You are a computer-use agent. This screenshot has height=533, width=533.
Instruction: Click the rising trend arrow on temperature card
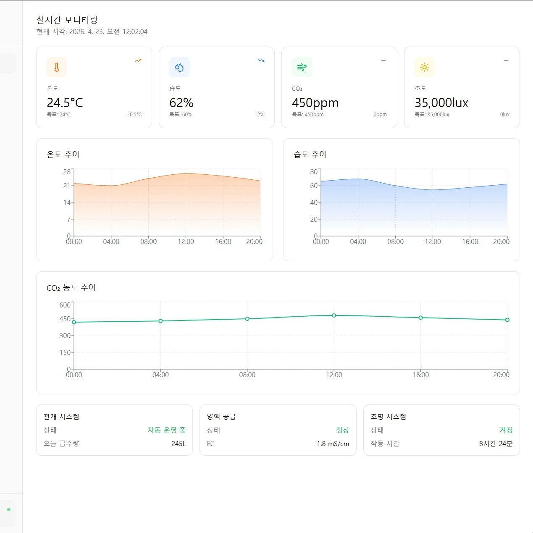point(138,60)
